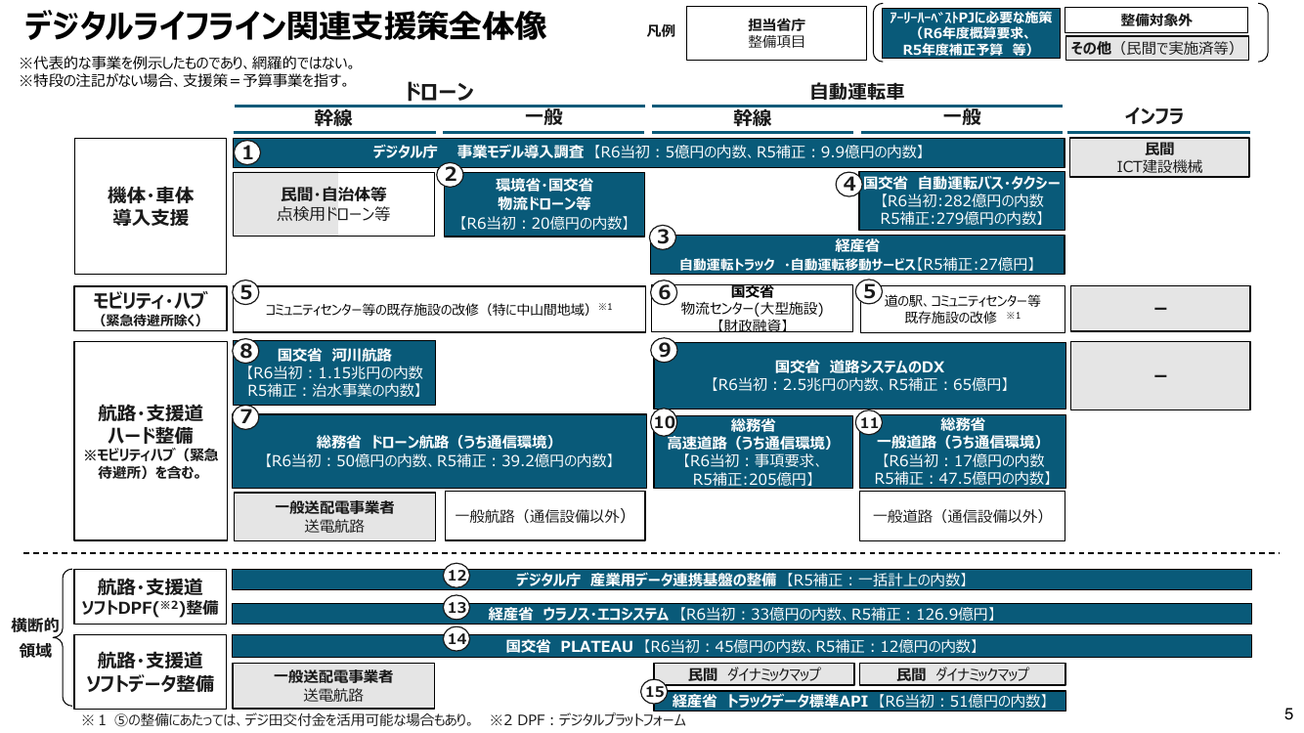Click the circled number 10 marker
Screen dimensions: 1304x733
pyautogui.click(x=664, y=421)
